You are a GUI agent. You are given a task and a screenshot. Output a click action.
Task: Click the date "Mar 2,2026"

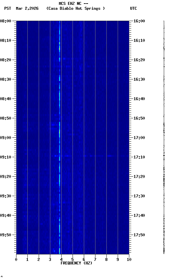[x=27, y=8]
